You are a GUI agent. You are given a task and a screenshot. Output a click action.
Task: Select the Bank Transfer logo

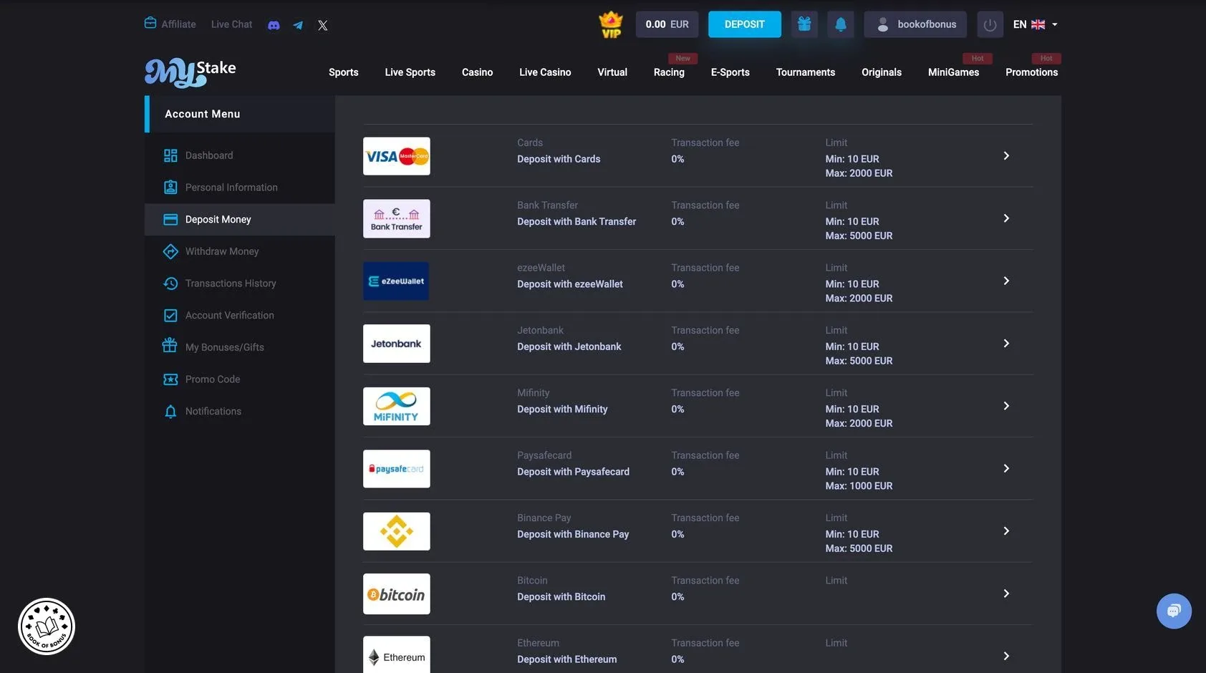click(397, 218)
